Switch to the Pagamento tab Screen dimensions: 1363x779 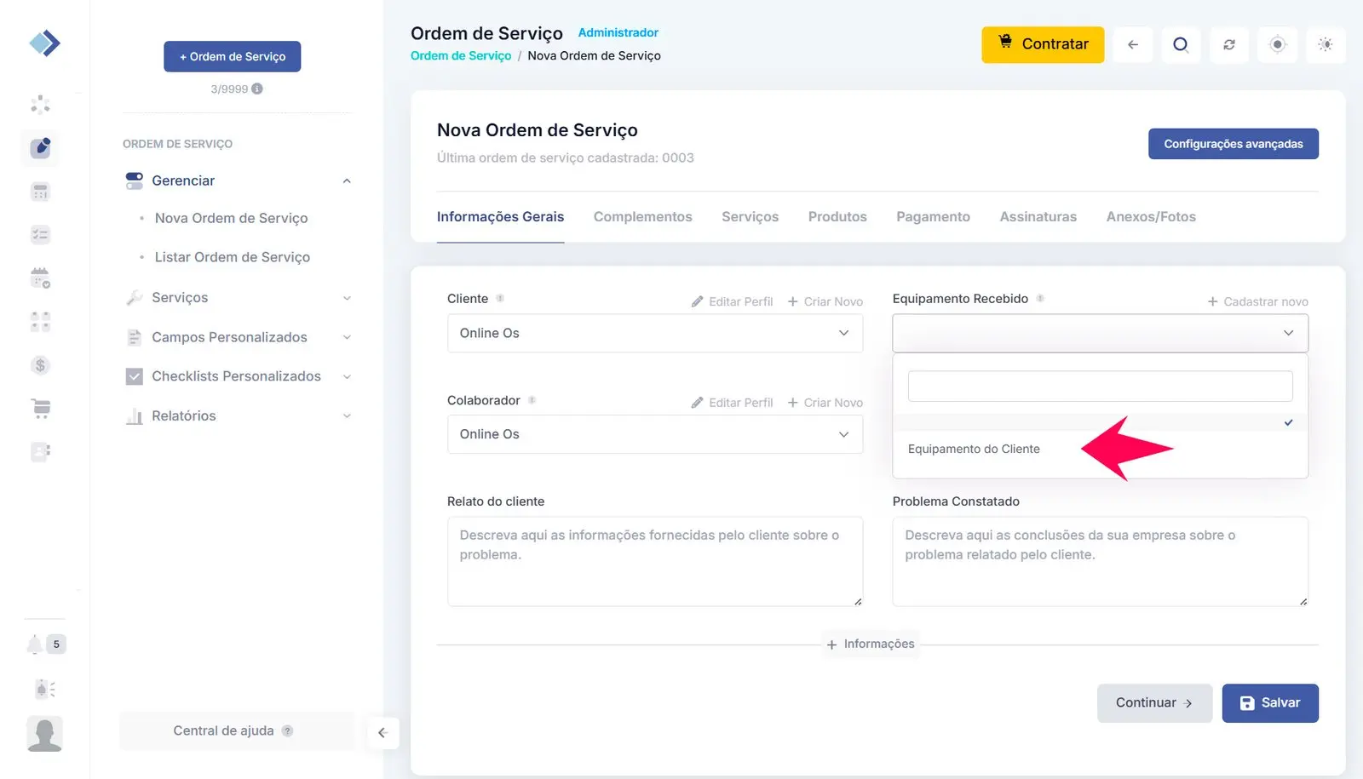pos(932,217)
